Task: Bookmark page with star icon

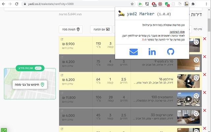Action: (x=132, y=4)
